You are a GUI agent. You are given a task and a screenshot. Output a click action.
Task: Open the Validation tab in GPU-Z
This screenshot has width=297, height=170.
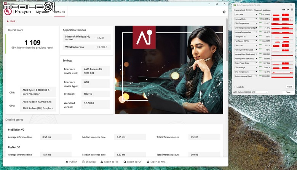[x=267, y=10]
